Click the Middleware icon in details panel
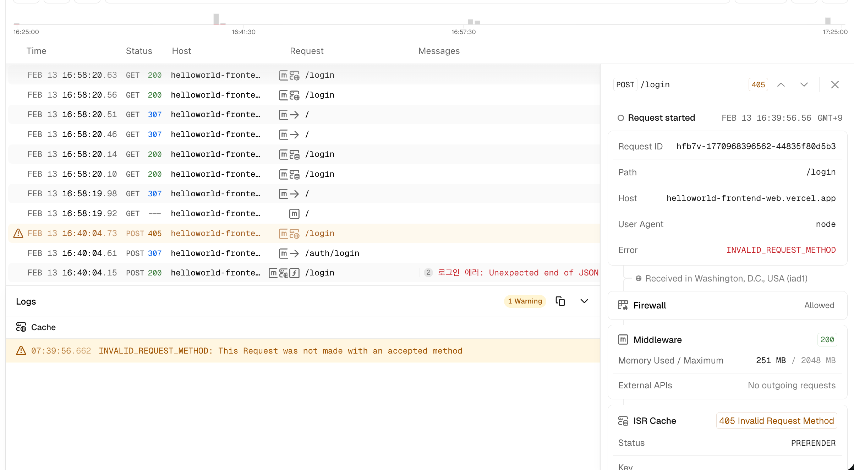The image size is (854, 470). [x=623, y=340]
